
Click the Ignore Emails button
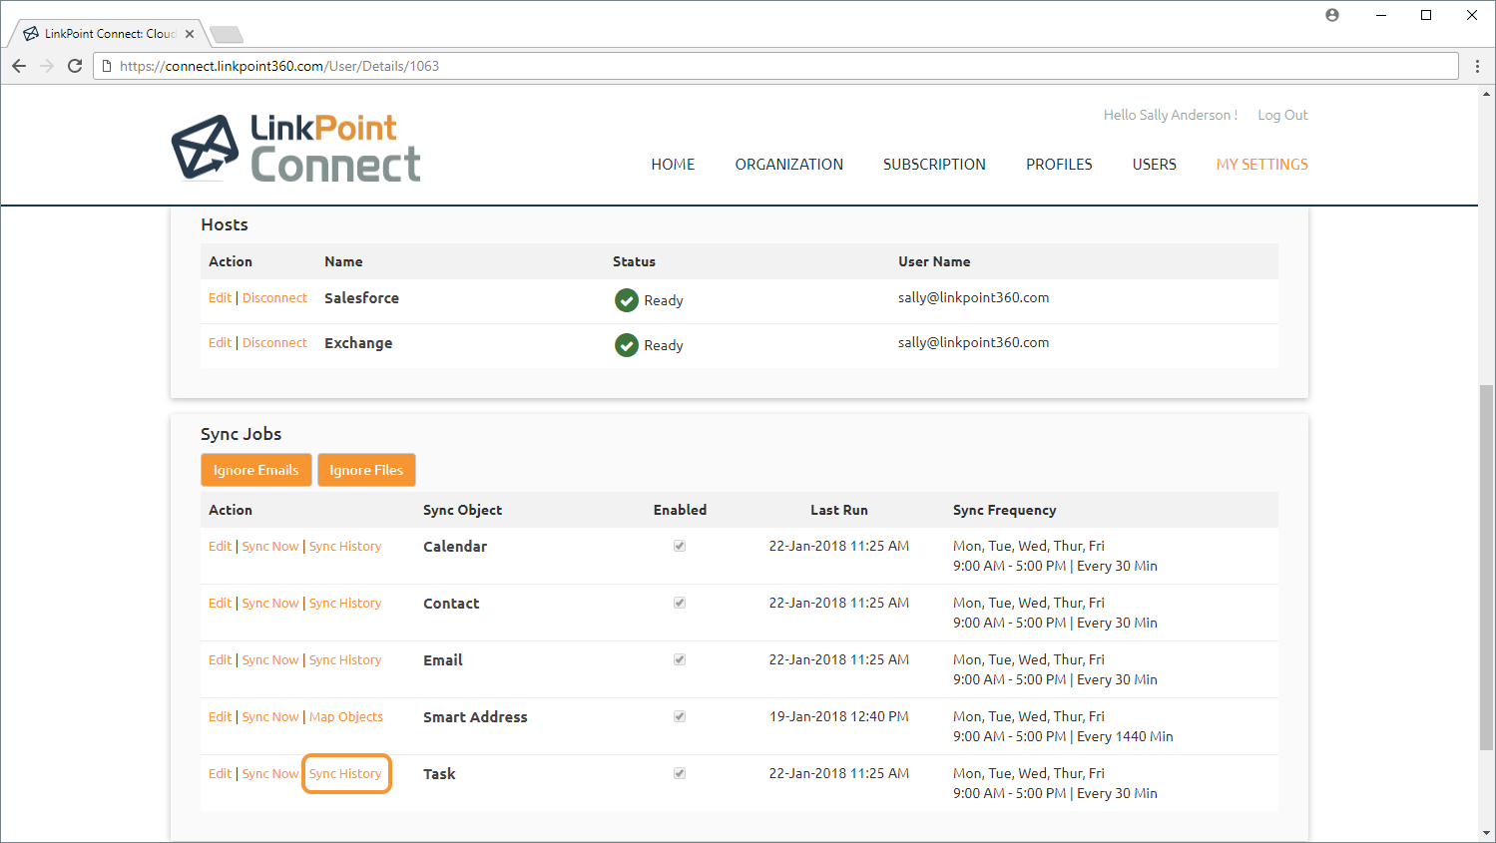(x=256, y=470)
